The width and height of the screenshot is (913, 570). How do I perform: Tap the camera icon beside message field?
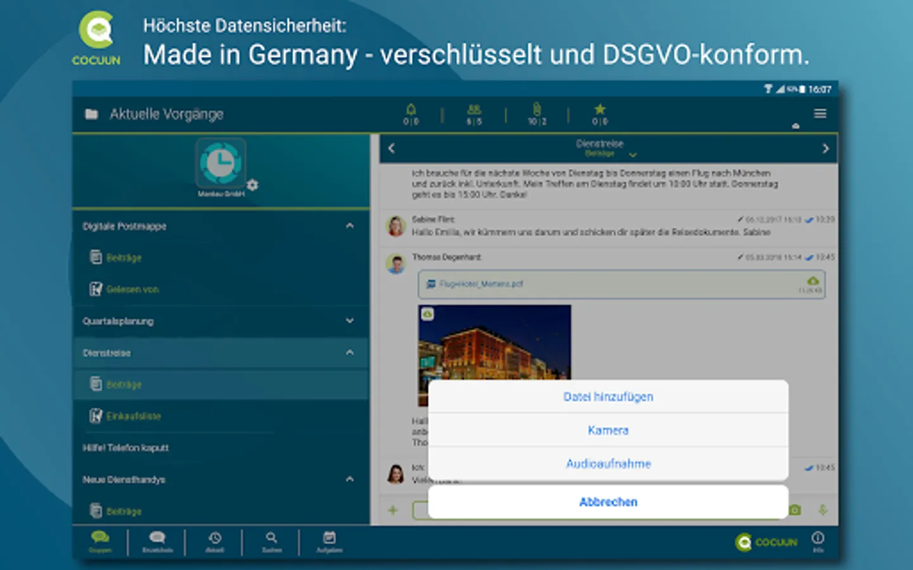click(x=796, y=510)
